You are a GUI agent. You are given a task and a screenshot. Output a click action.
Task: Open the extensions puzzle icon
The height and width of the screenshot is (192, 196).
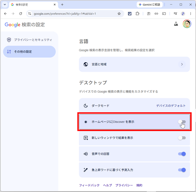click(137, 13)
